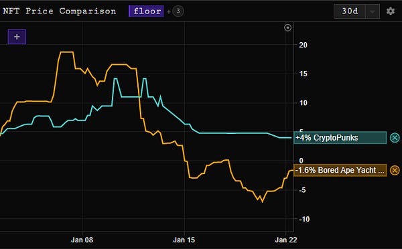402x249 pixels.
Task: Click the NFT Price Comparison title
Action: click(x=60, y=11)
